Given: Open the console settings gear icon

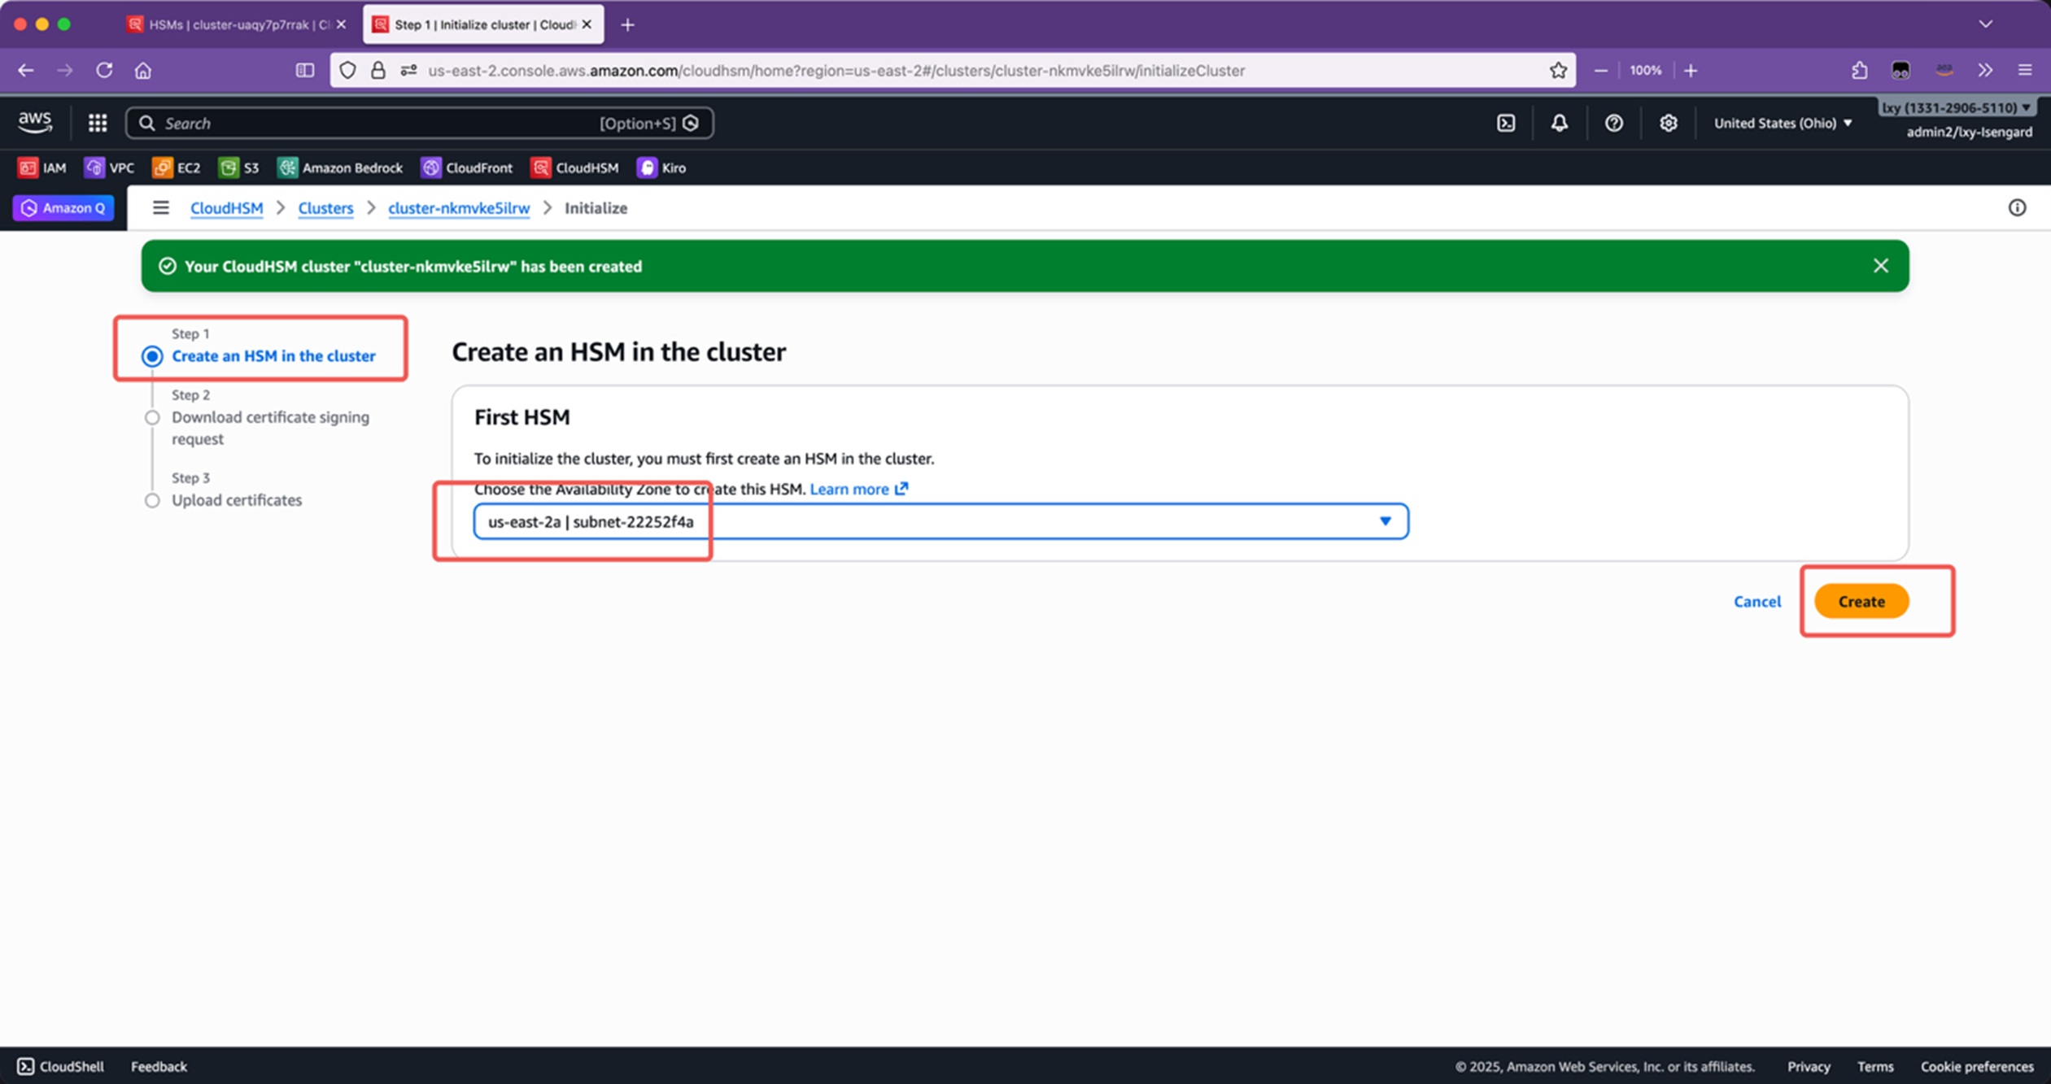Looking at the screenshot, I should (x=1668, y=123).
